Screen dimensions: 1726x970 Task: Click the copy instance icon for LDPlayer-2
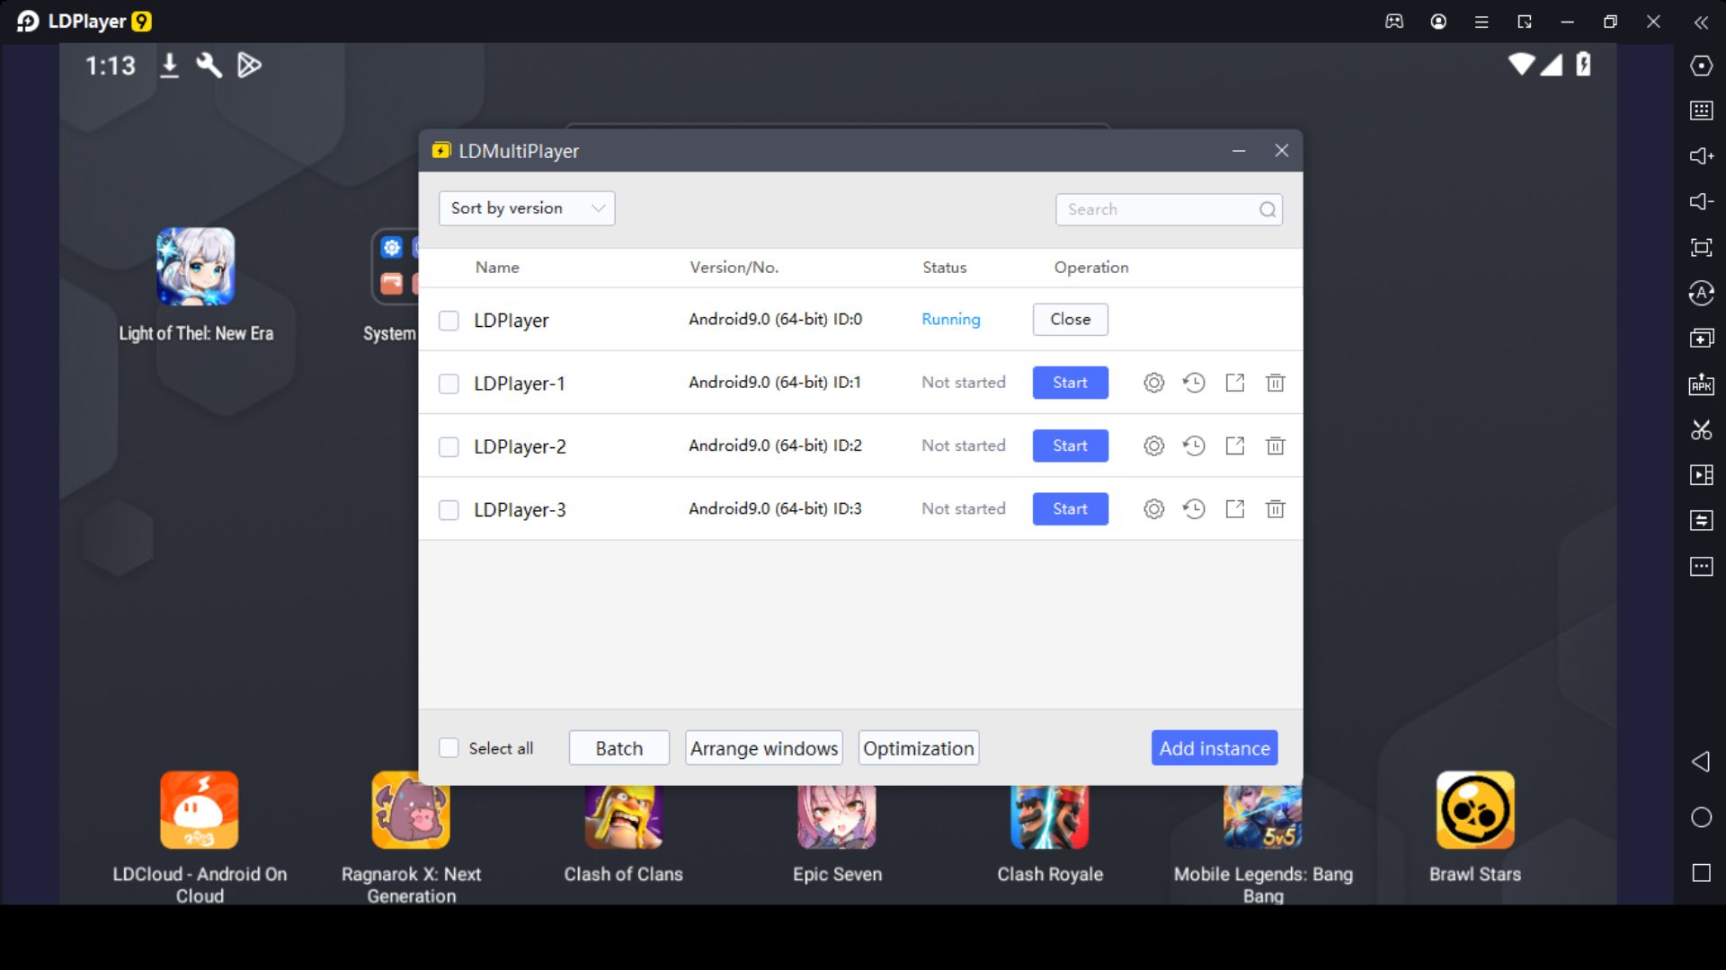pos(1234,445)
